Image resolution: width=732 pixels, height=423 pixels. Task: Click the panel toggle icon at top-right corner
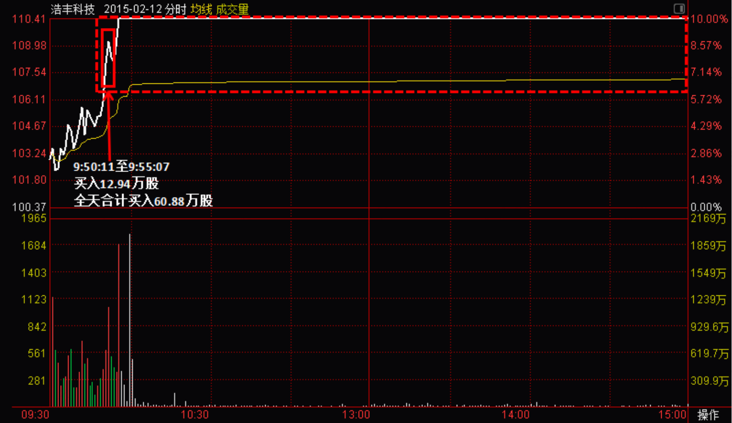679,8
